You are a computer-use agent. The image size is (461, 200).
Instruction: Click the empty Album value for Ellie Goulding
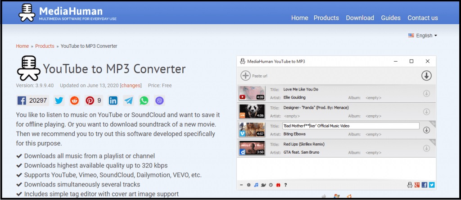pyautogui.click(x=373, y=98)
